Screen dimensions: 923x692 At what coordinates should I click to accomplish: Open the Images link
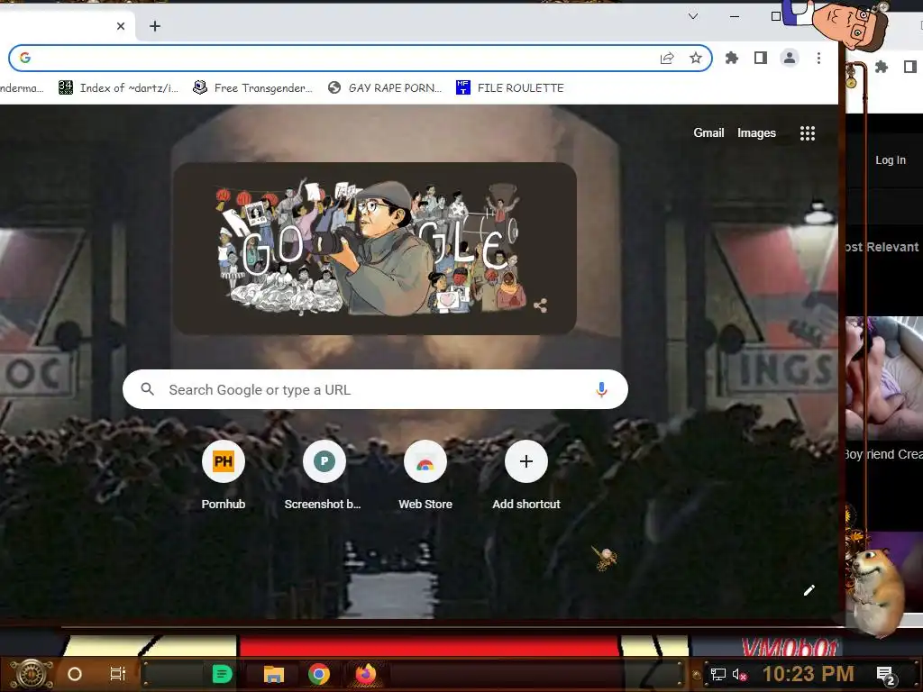(x=756, y=133)
